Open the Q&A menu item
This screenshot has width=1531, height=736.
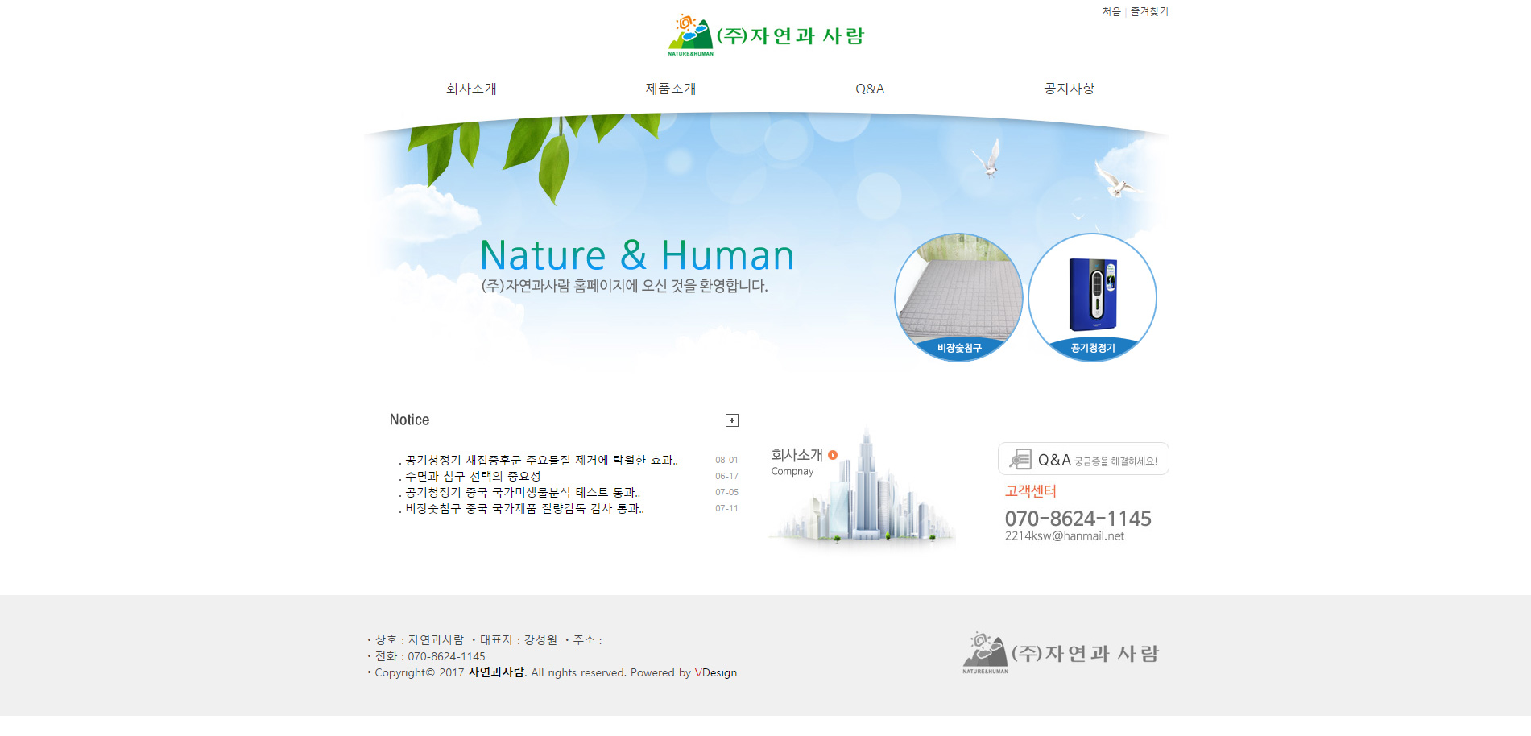point(870,89)
